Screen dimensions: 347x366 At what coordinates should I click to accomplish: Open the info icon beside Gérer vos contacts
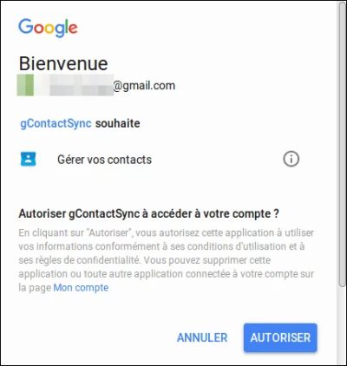291,159
